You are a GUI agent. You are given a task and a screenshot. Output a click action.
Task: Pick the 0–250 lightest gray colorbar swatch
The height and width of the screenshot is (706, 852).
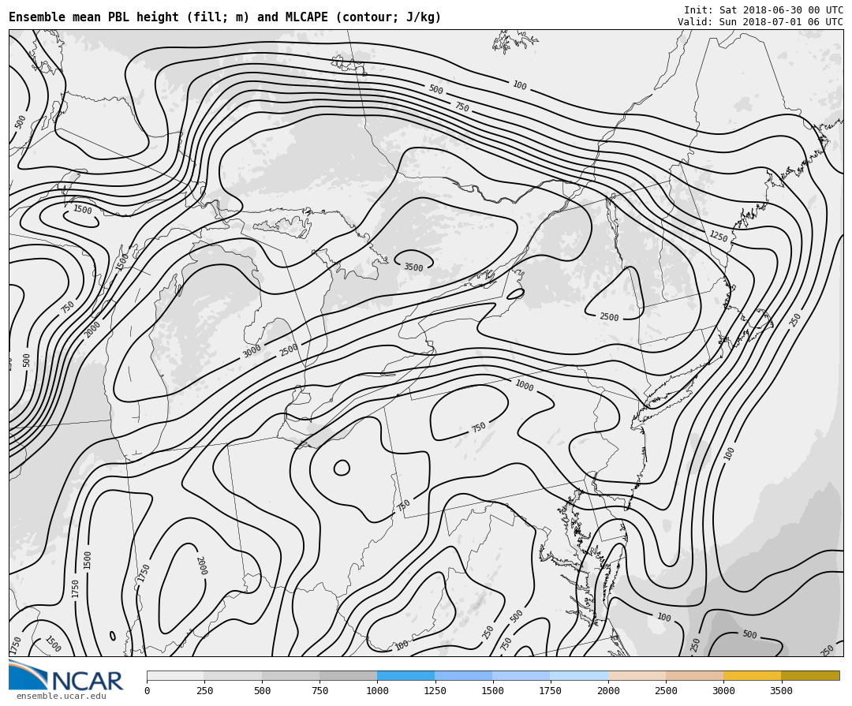[x=175, y=675]
